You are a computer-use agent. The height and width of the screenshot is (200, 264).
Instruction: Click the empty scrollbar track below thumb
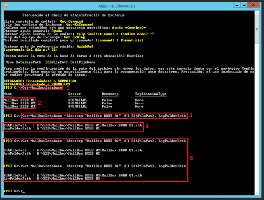click(257, 118)
